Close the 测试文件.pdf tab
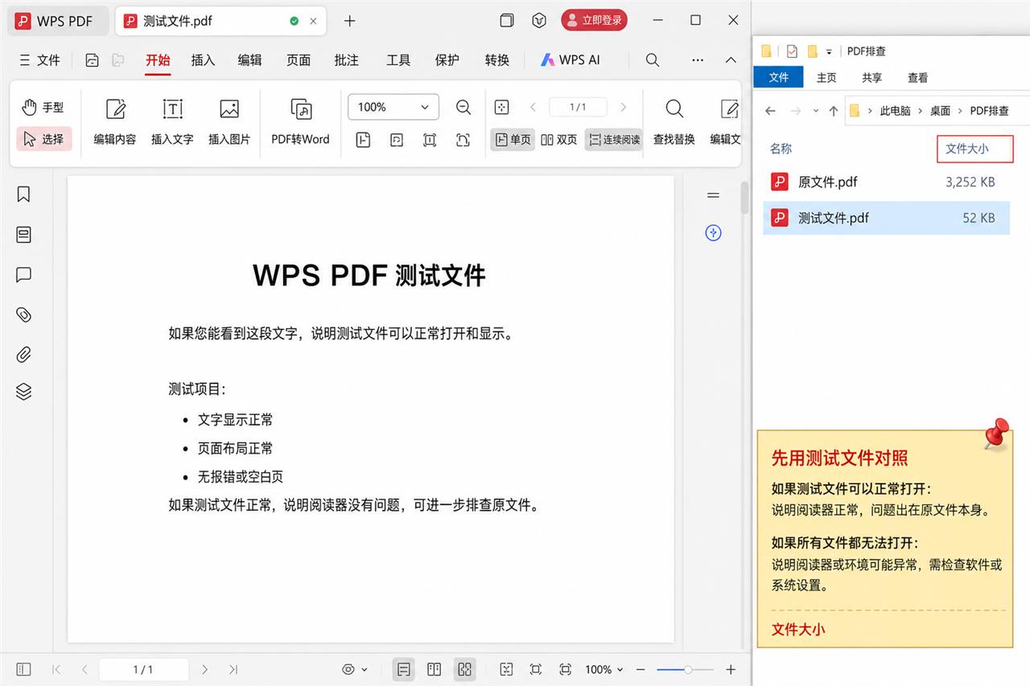This screenshot has width=1030, height=686. 314,21
